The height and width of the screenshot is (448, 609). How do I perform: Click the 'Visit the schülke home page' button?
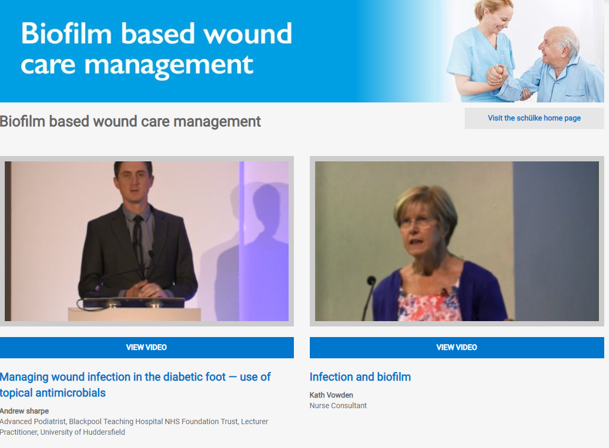[534, 118]
